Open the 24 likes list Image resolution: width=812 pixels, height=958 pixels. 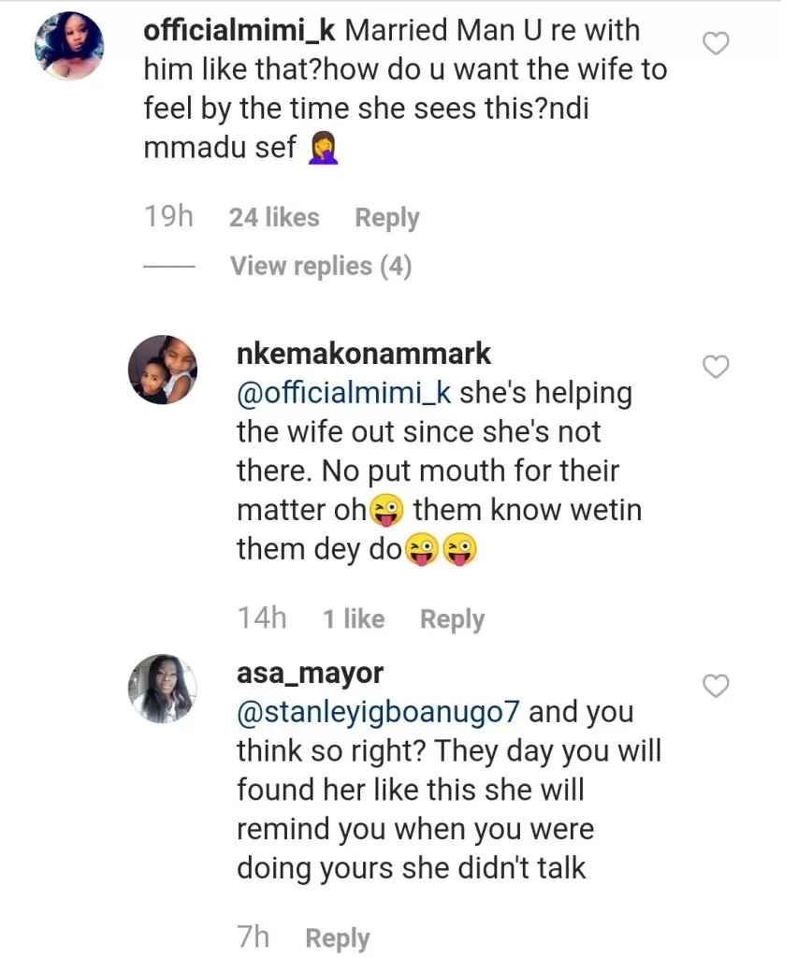click(x=273, y=218)
